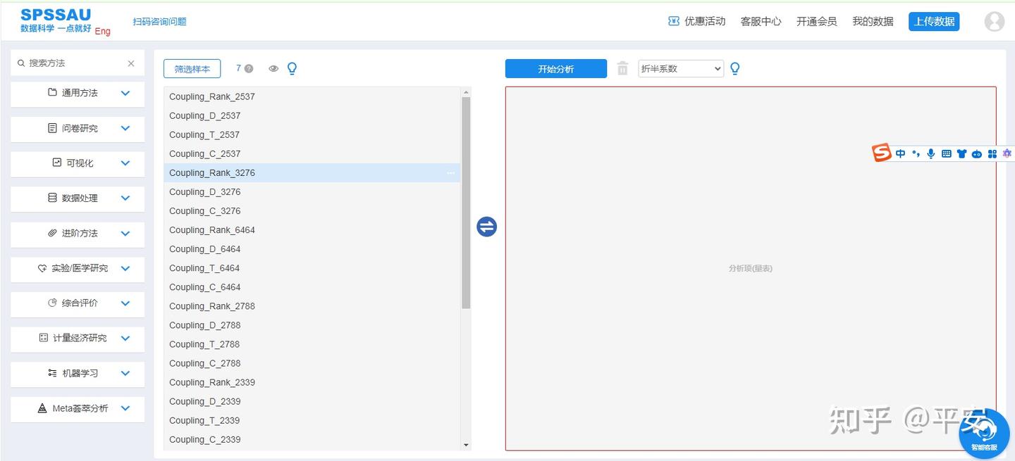Click lightbulb beside 折半系数 dropdown

735,68
